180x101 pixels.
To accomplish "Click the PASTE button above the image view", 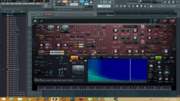I will click(116, 57).
